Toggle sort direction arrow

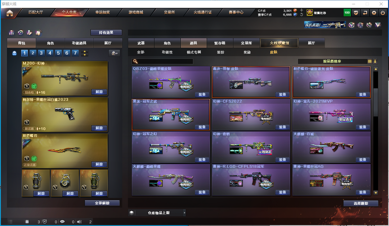tap(375, 61)
